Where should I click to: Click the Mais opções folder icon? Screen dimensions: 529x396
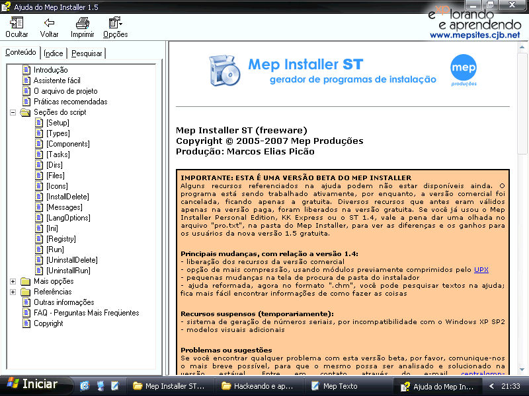(x=25, y=281)
